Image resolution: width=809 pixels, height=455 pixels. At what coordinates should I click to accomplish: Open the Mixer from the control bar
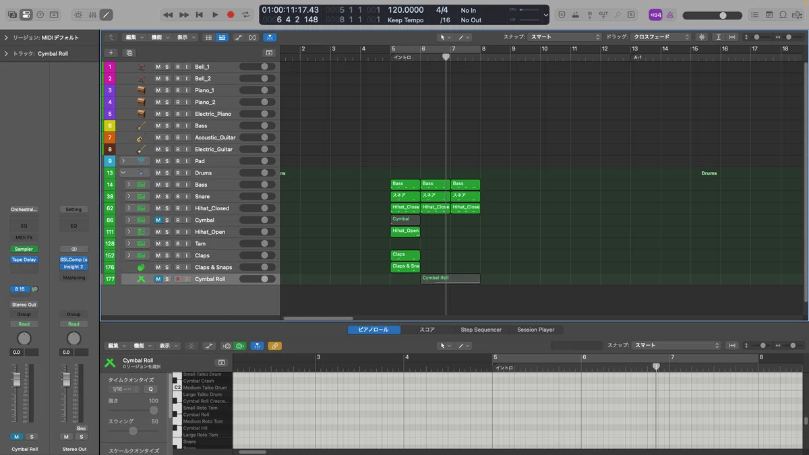(92, 14)
